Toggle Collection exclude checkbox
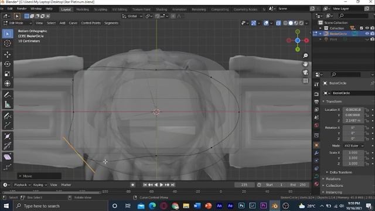This screenshot has width=375, height=211. point(362,28)
